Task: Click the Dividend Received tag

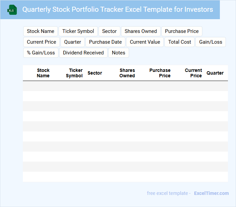Action: point(83,53)
